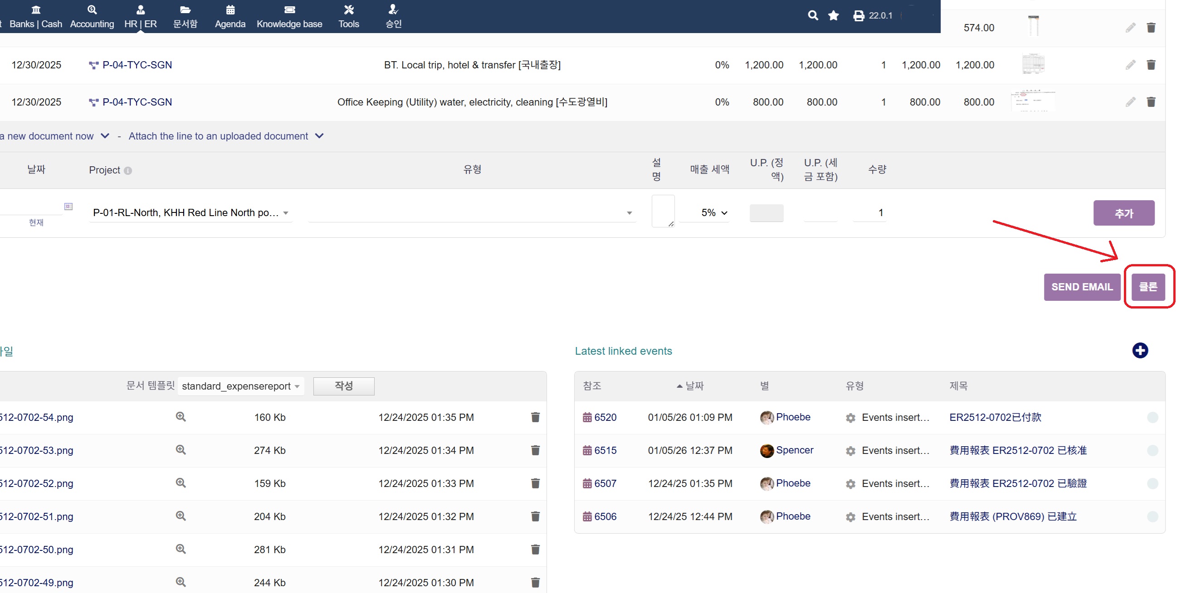Toggle status circle for event 6515
The image size is (1191, 593).
(x=1152, y=451)
